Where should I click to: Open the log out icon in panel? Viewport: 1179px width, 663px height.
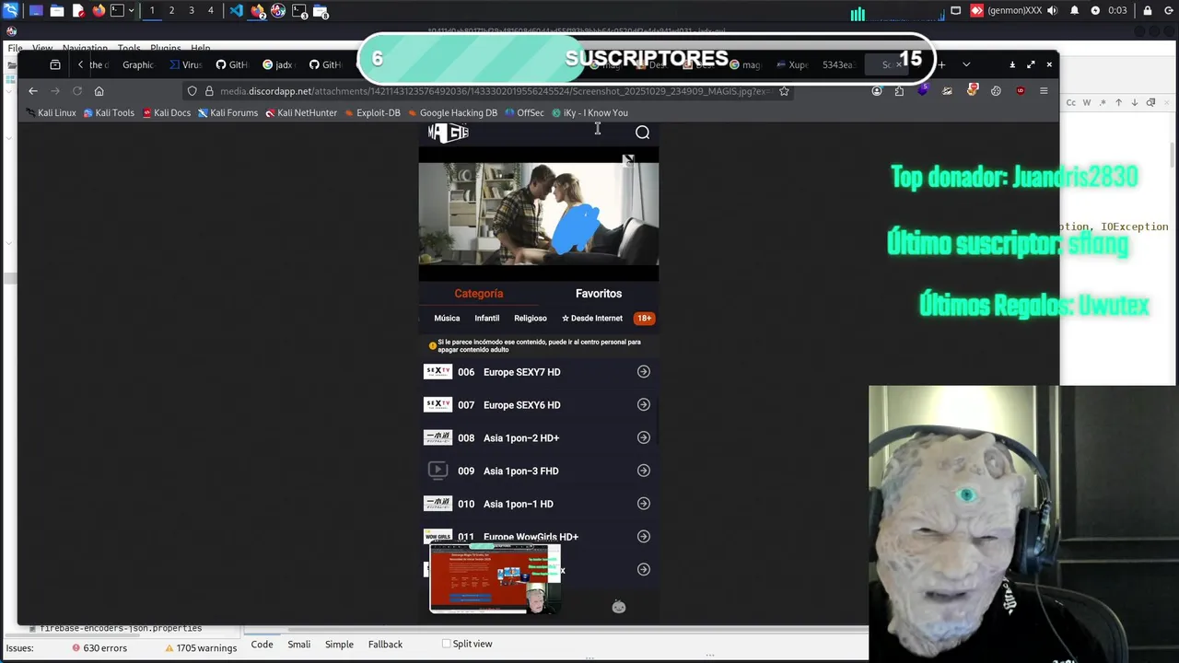coord(1168,11)
